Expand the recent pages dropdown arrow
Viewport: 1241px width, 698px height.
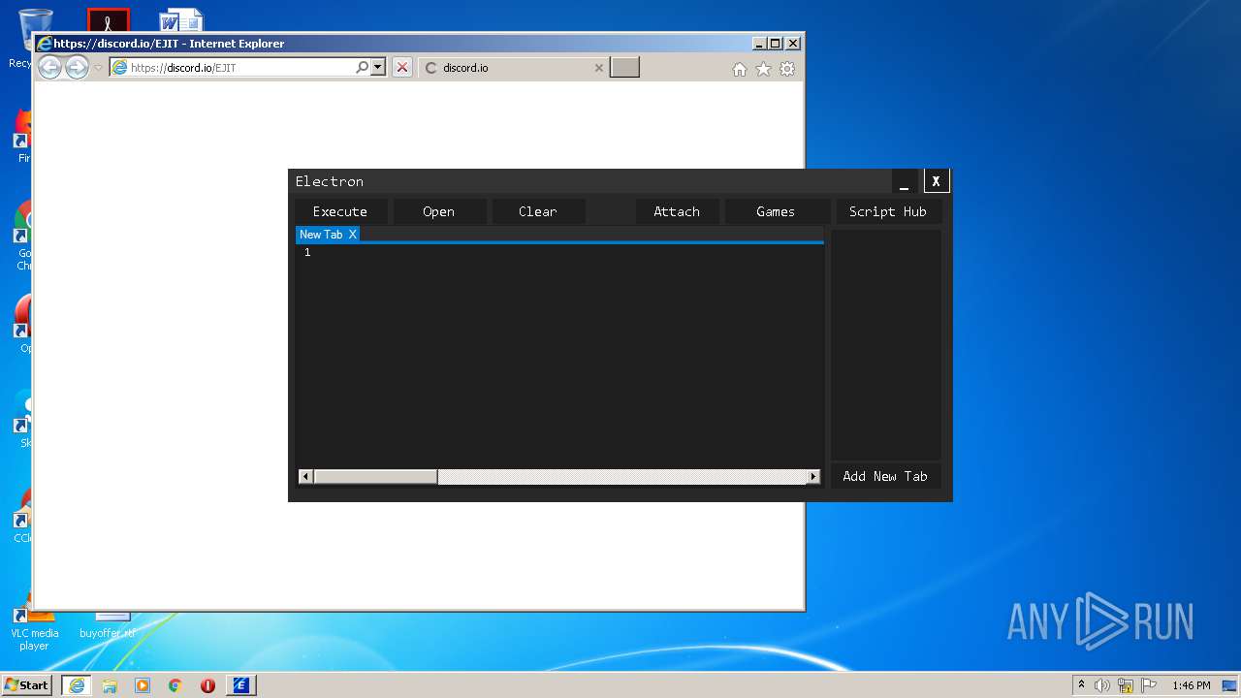(98, 68)
